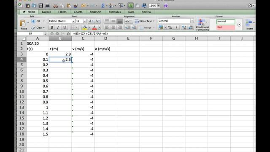Click the Filter funnel icon
This screenshot has width=270, height=152.
tap(121, 5)
